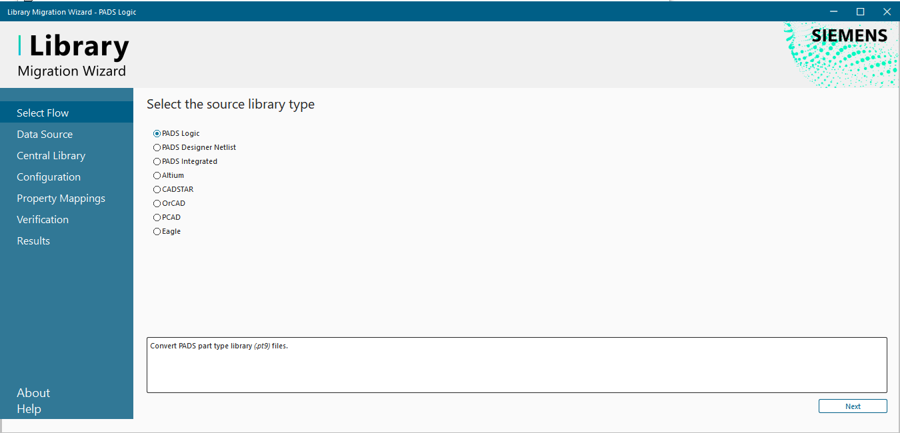Pick PCAD source library type
The width and height of the screenshot is (900, 433).
(x=157, y=218)
